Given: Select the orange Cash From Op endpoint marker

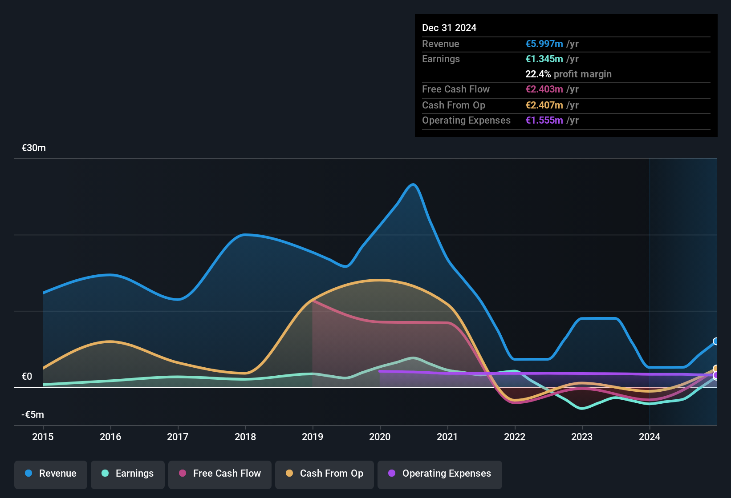Looking at the screenshot, I should point(716,369).
